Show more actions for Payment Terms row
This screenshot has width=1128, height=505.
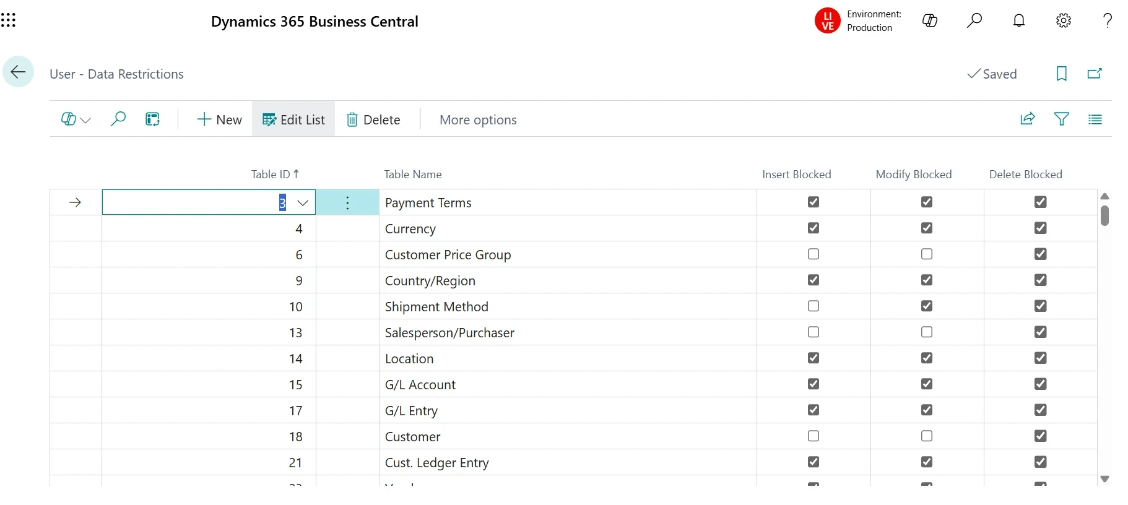(347, 202)
